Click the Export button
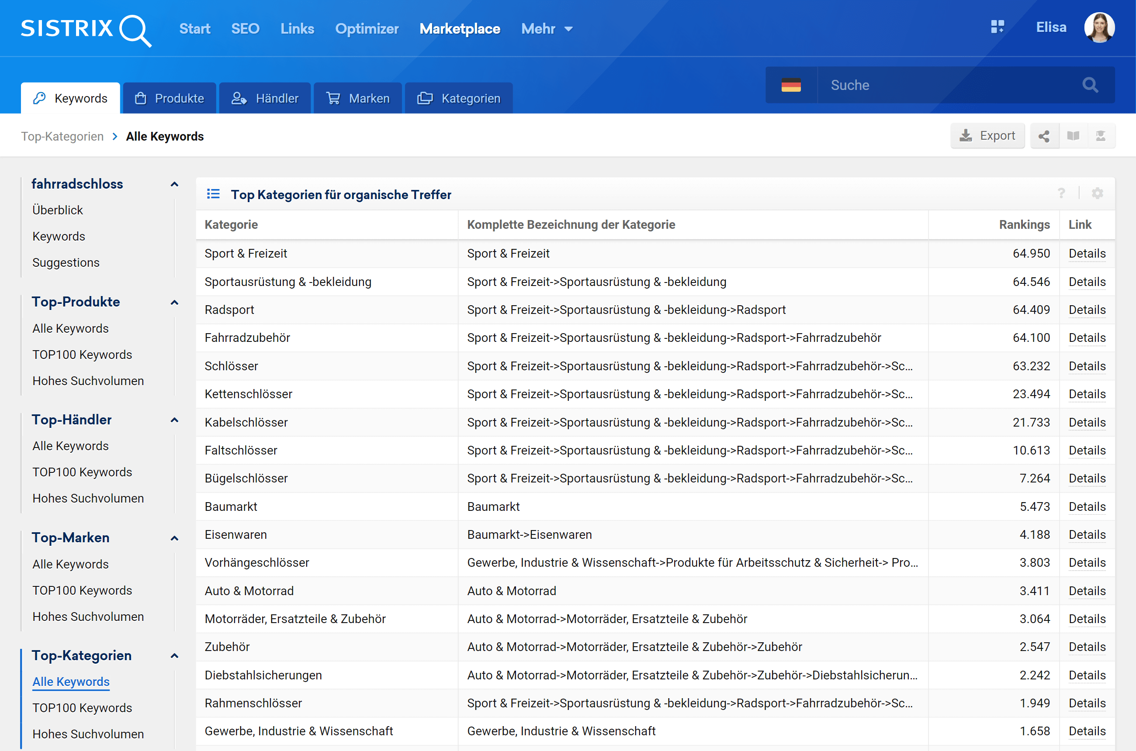The height and width of the screenshot is (751, 1136). (x=987, y=136)
